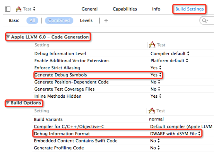Click the Test target app icon
The image size is (218, 162).
pyautogui.click(x=18, y=9)
